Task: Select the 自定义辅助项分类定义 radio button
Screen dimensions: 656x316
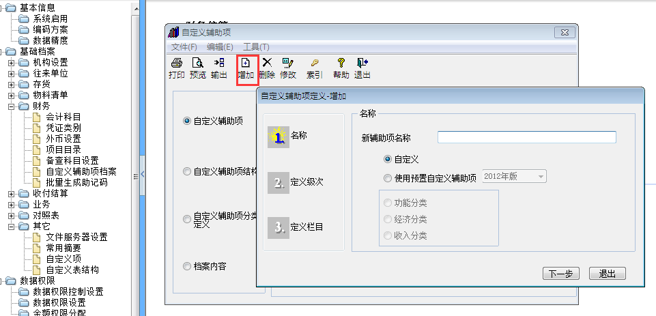Action: [x=187, y=219]
